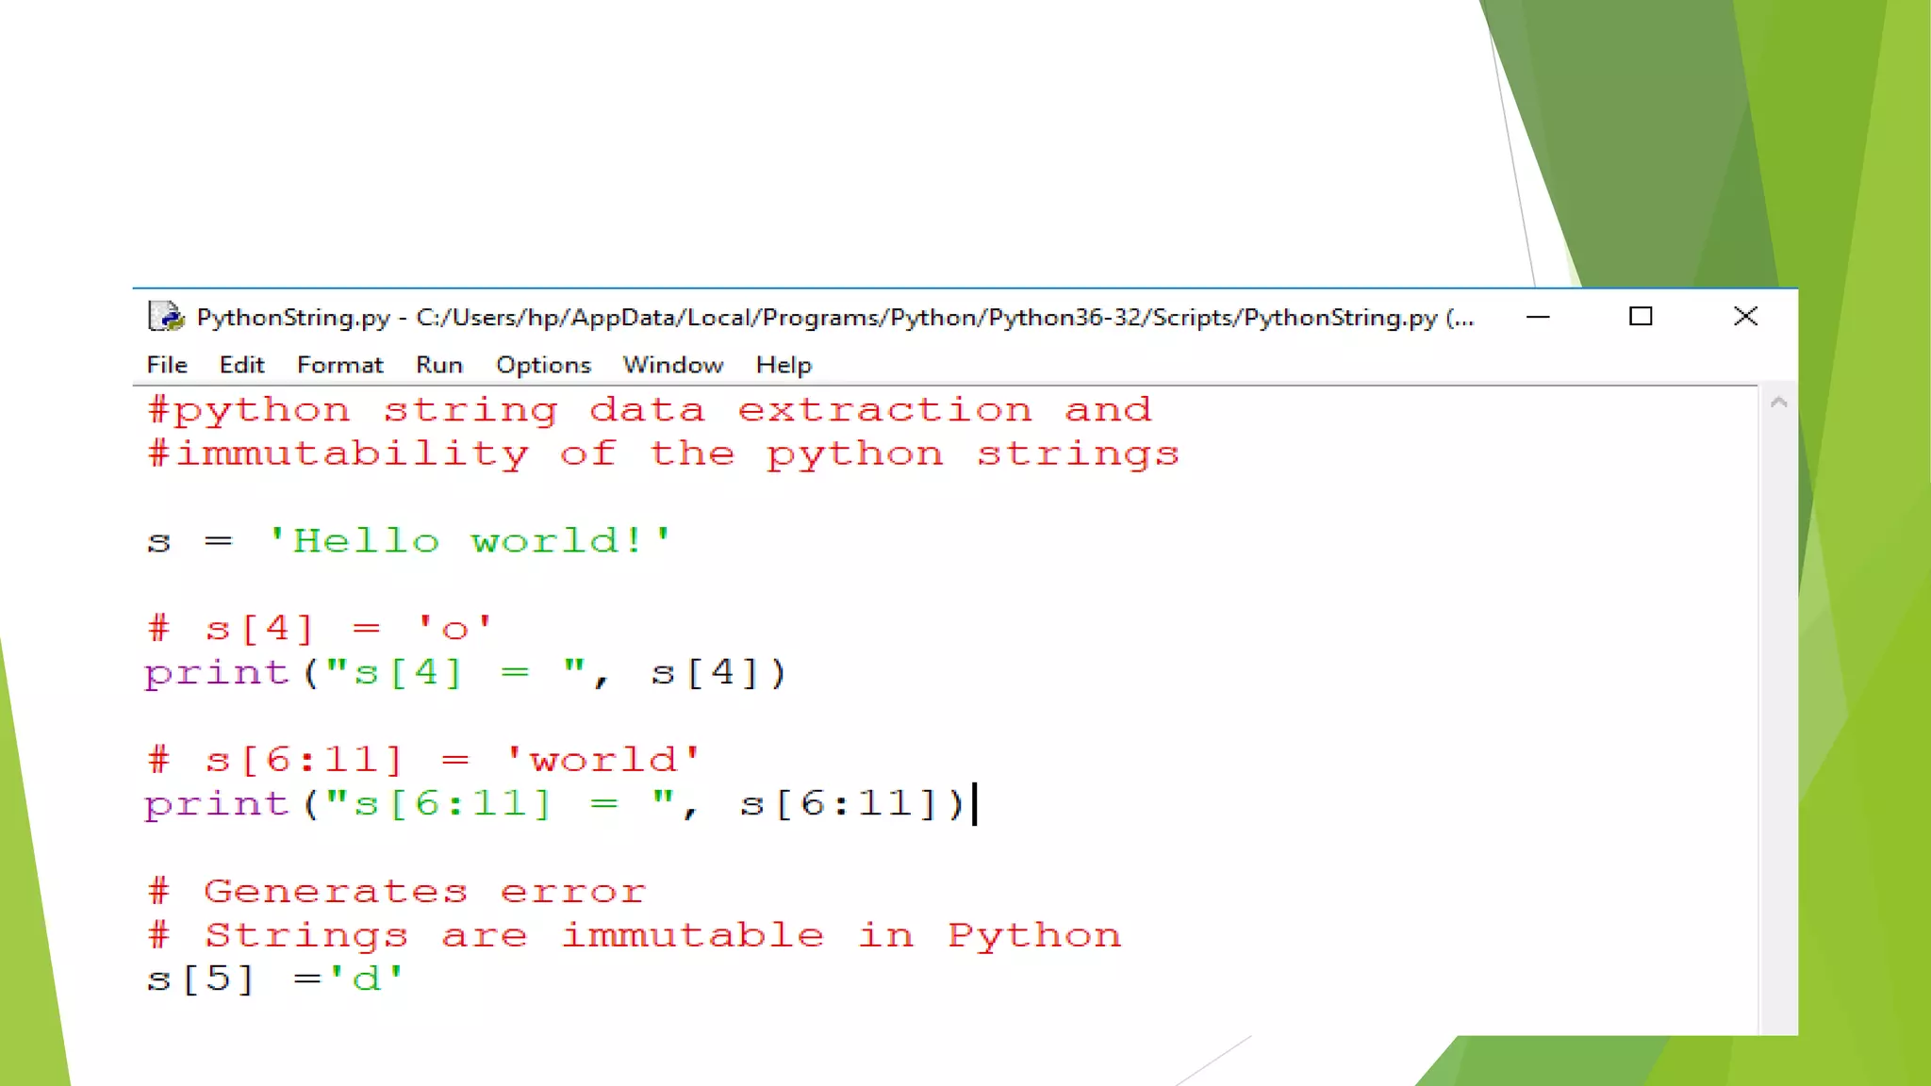Click the Python IDLE icon in title bar
Image resolution: width=1931 pixels, height=1086 pixels.
coord(166,317)
